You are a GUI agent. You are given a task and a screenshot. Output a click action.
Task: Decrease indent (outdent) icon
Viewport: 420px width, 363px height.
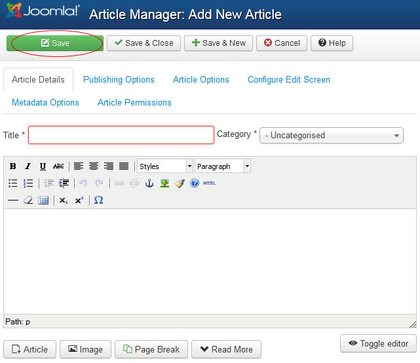pyautogui.click(x=48, y=183)
